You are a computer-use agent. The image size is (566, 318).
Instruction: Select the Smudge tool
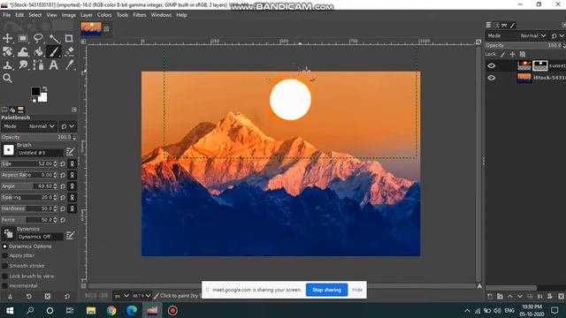click(x=23, y=65)
